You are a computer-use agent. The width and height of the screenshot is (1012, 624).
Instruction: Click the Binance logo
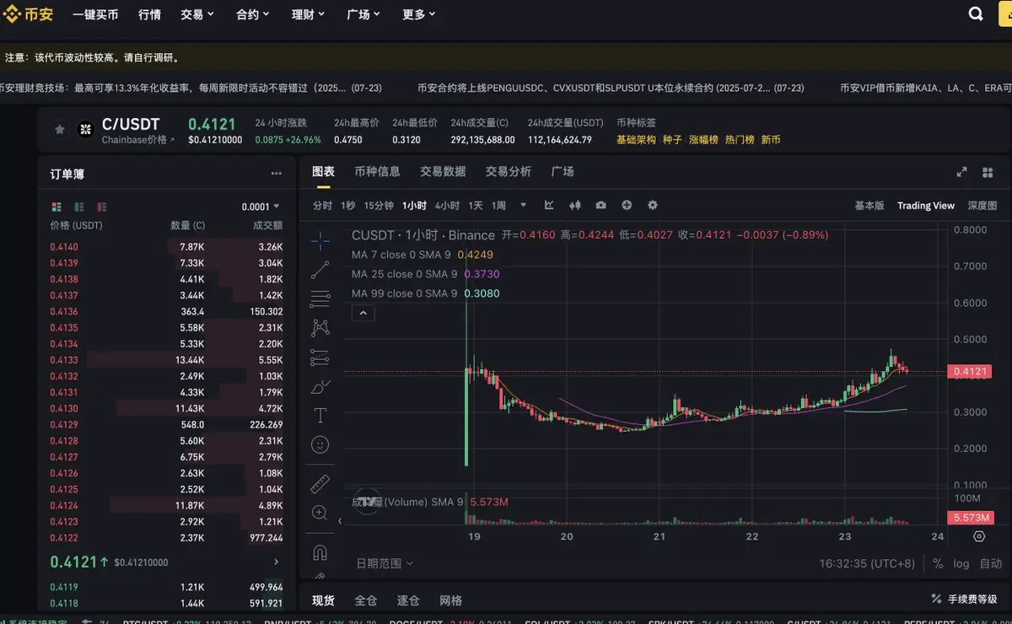click(28, 14)
